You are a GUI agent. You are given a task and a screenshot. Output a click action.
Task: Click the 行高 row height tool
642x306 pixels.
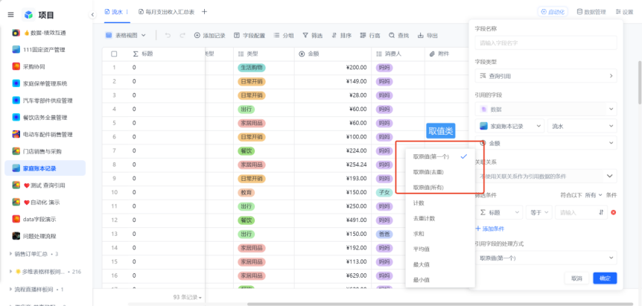pyautogui.click(x=370, y=36)
